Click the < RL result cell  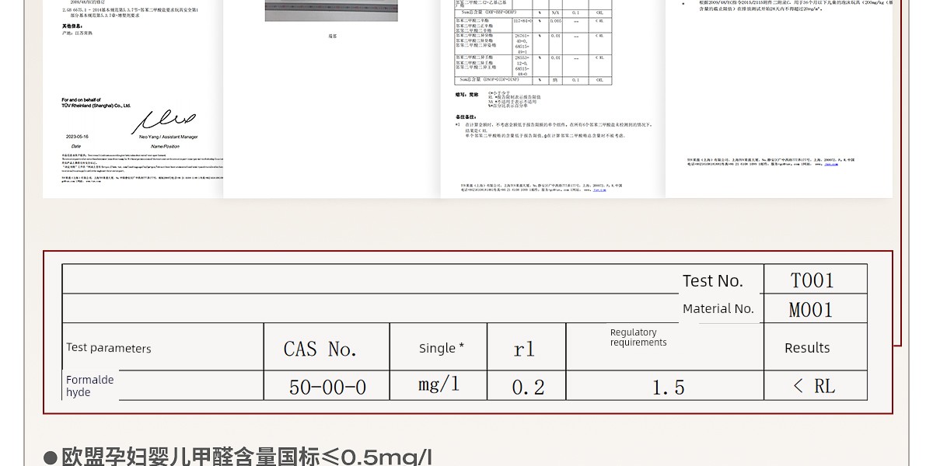(x=813, y=386)
